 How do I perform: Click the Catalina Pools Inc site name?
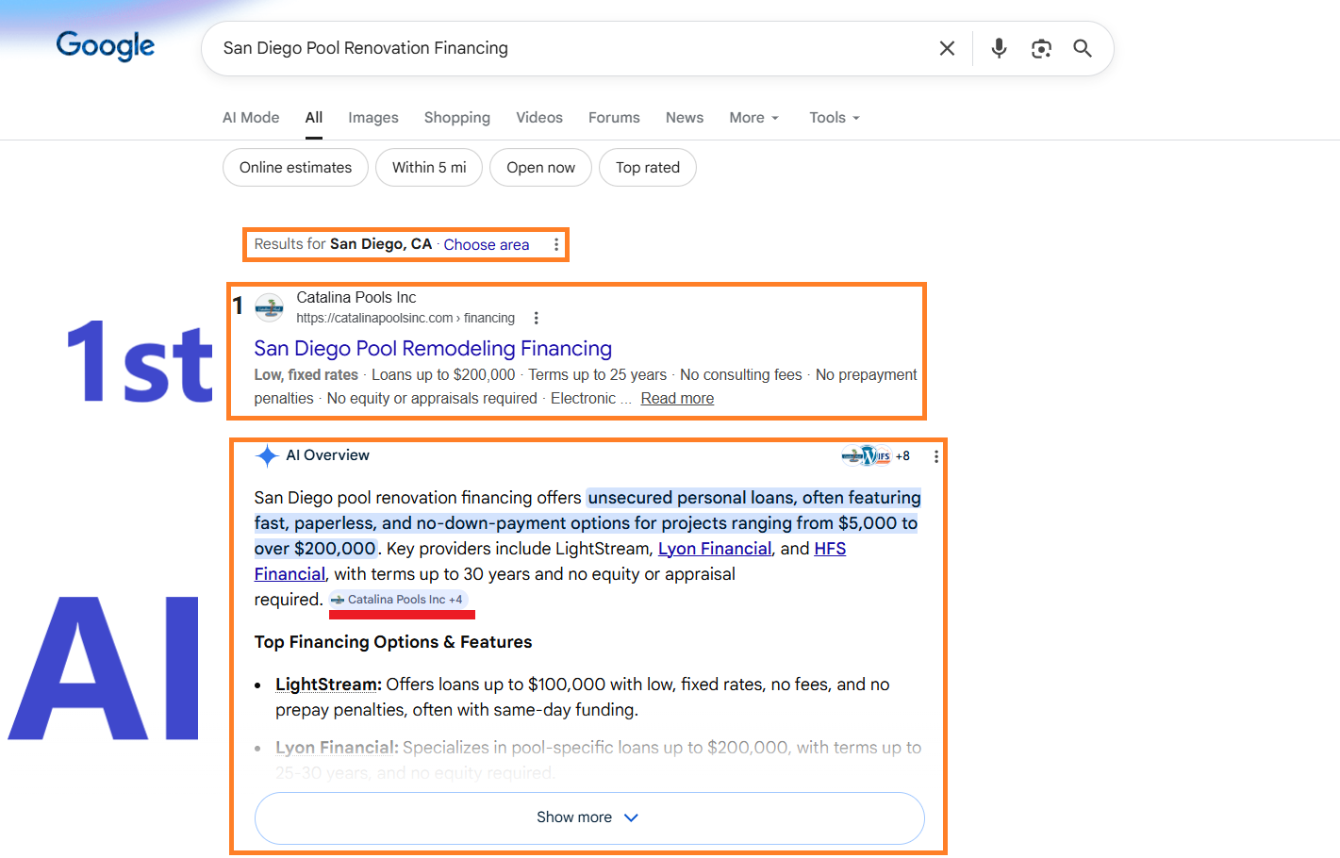(x=356, y=298)
